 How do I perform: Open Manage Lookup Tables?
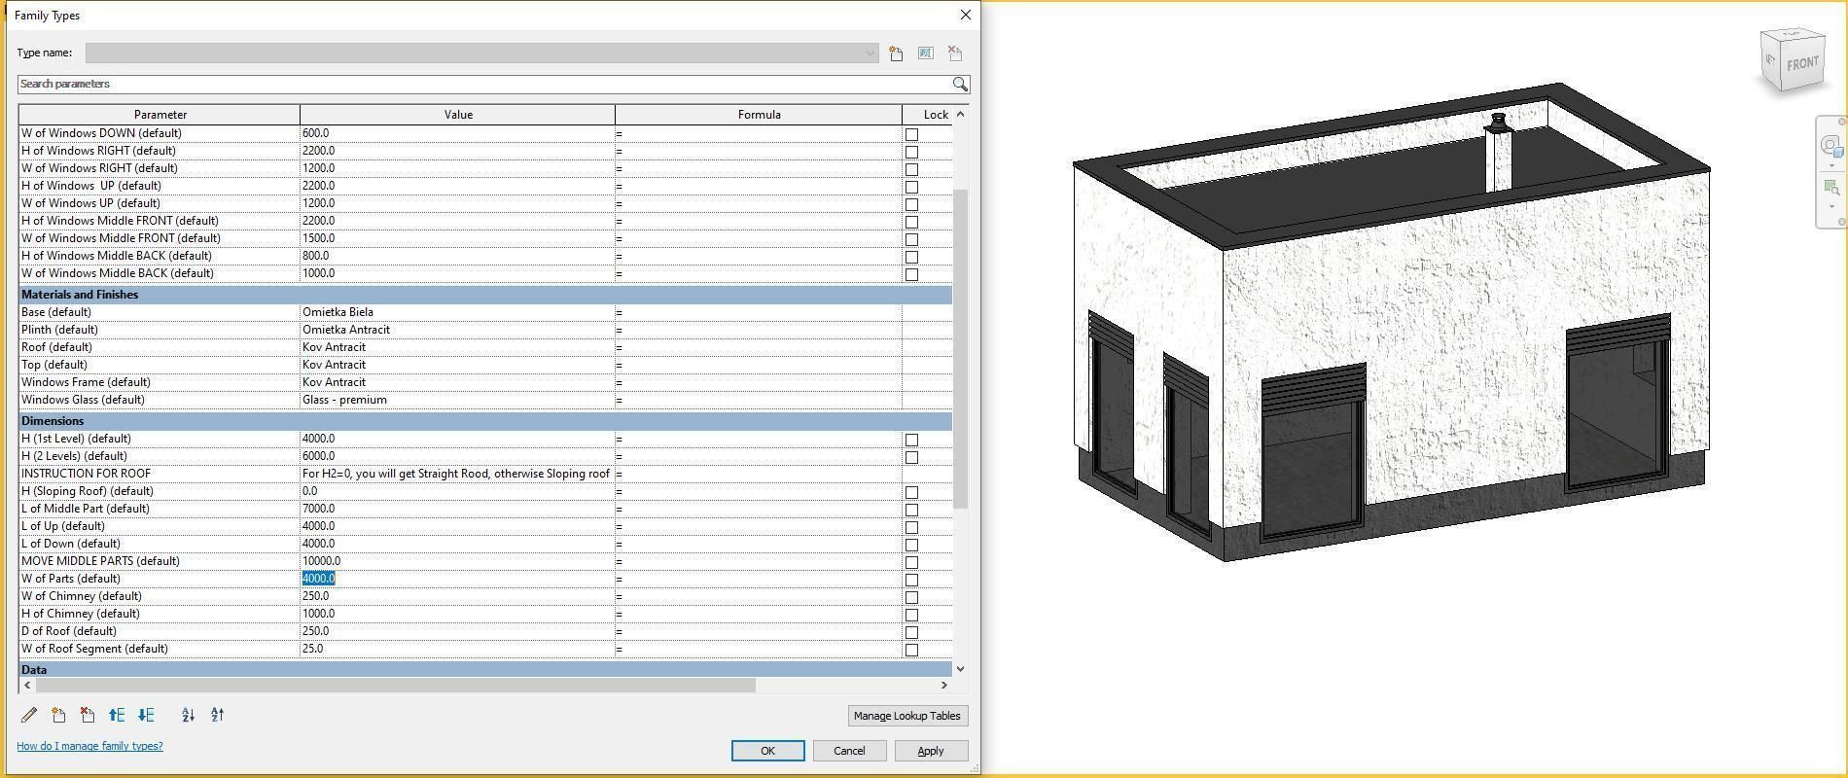(906, 716)
